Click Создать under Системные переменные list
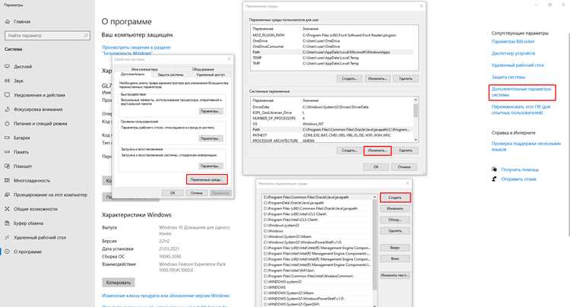Viewport: 570px width, 307px height. [350, 150]
